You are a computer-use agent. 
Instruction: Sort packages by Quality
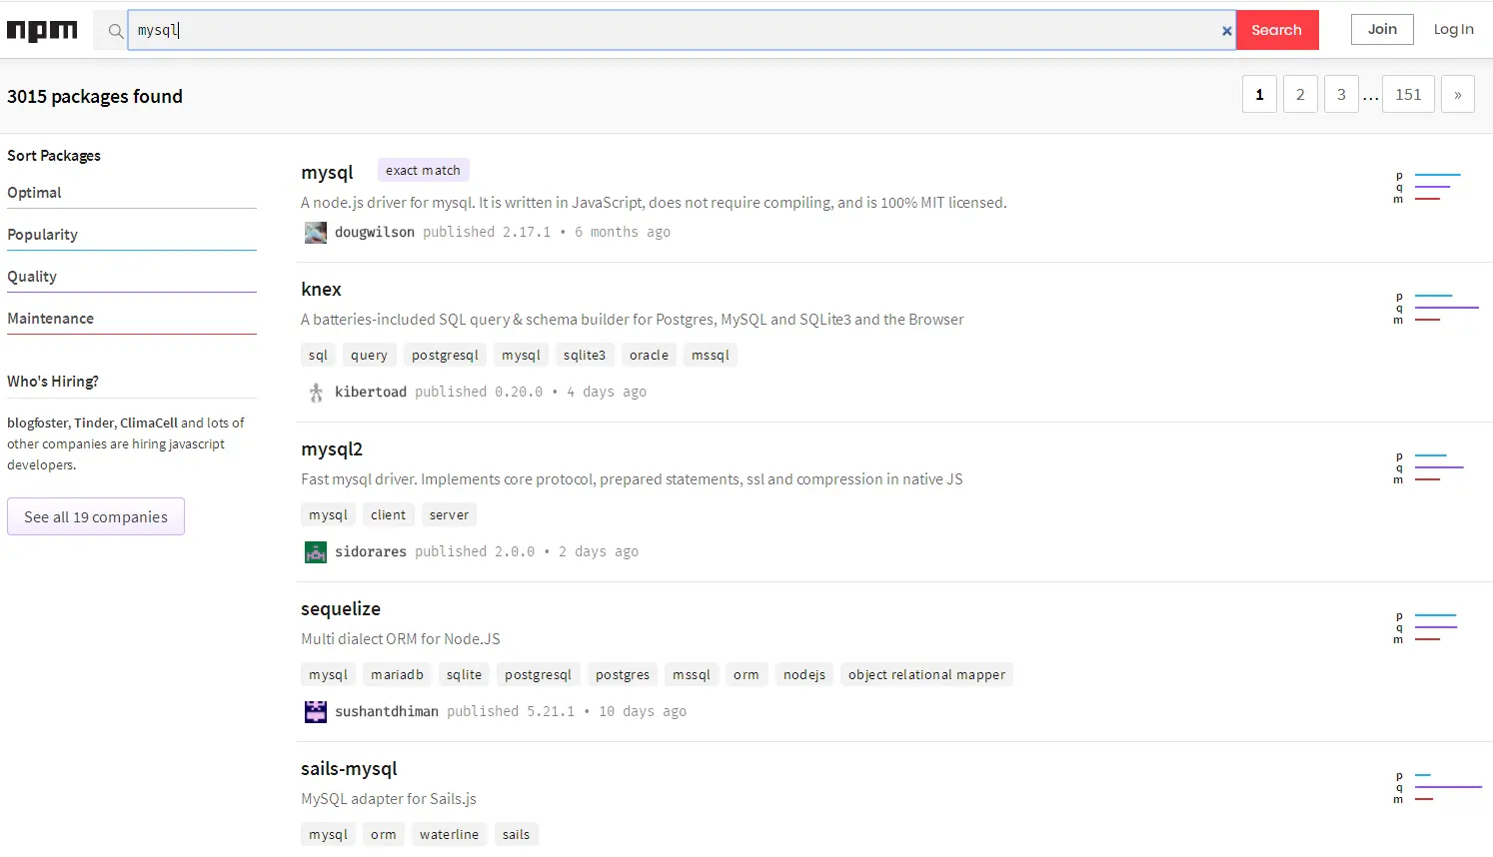[32, 276]
